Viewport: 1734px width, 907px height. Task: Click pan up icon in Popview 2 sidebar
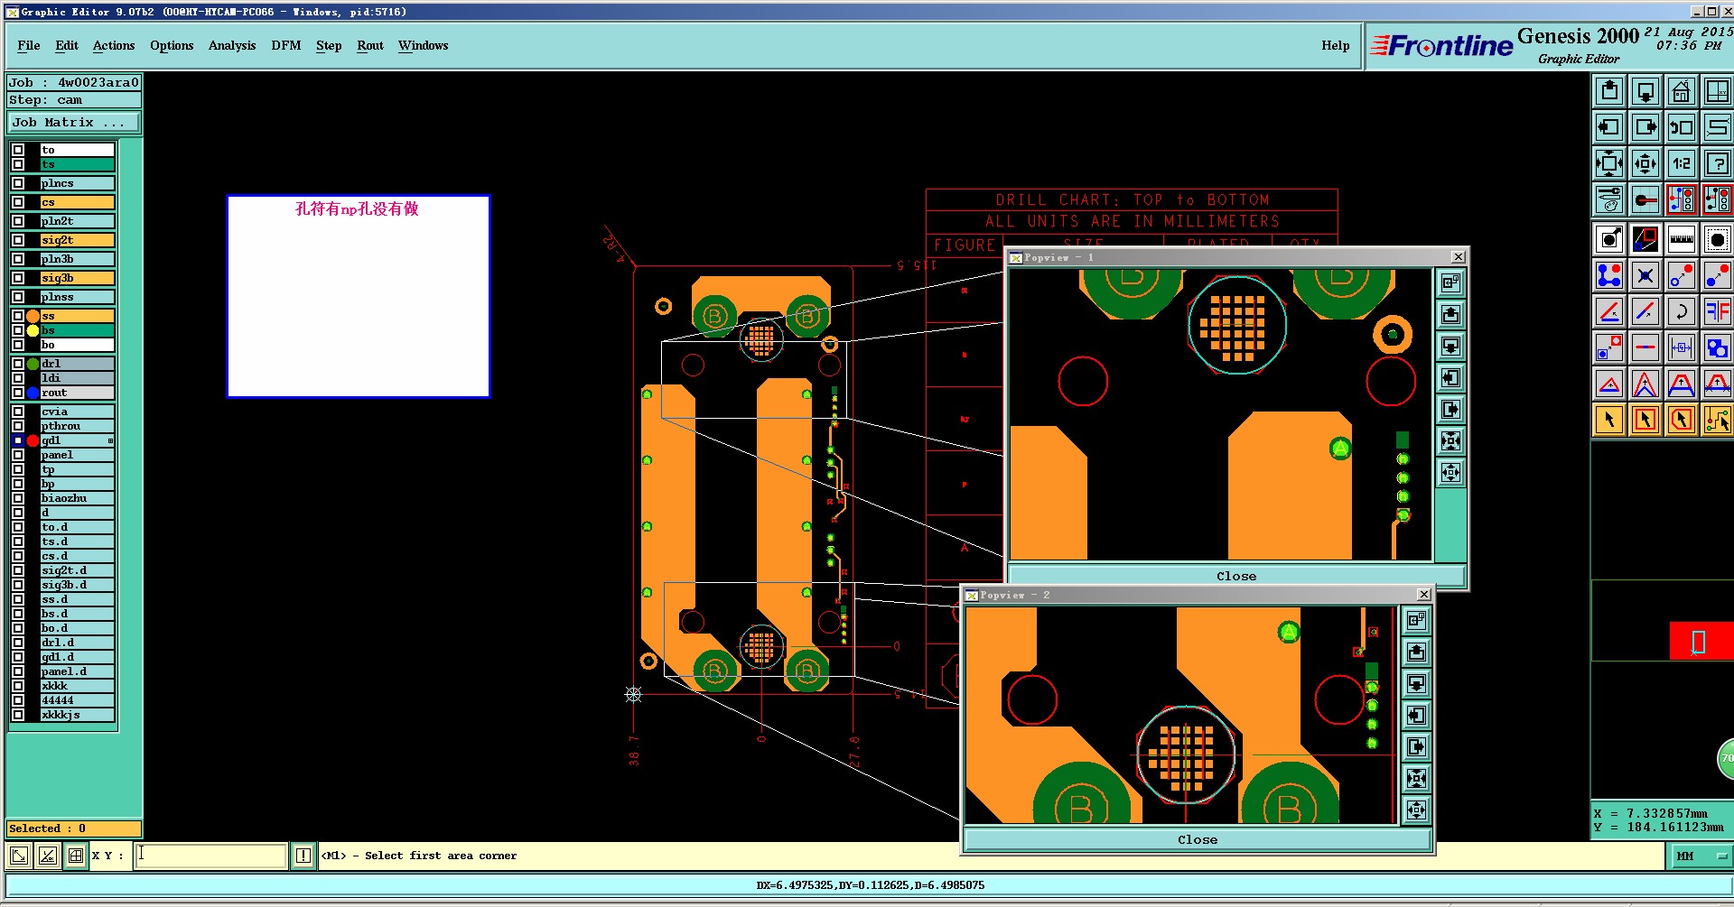coord(1416,652)
